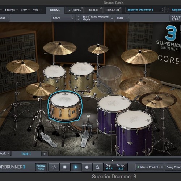The image size is (181, 181).
Task: Add a new track with plus button
Action: pos(45,154)
